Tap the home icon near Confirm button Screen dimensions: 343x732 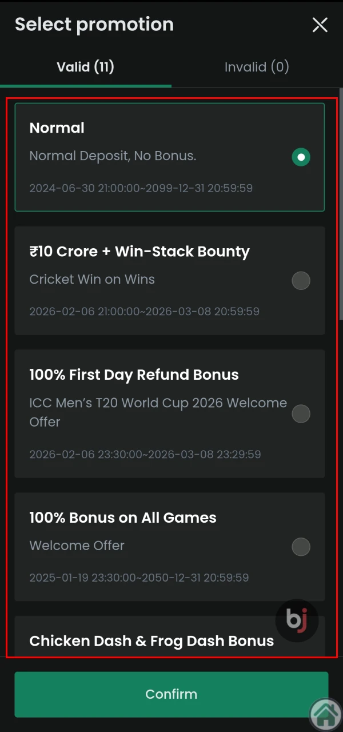pos(325,714)
